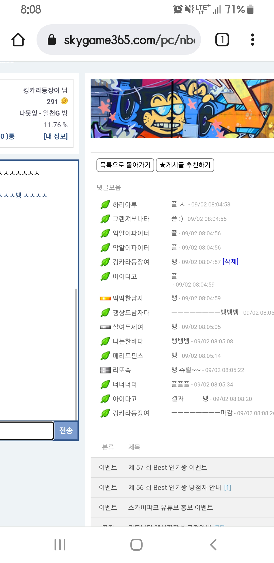Tap the Android back button

pyautogui.click(x=213, y=544)
